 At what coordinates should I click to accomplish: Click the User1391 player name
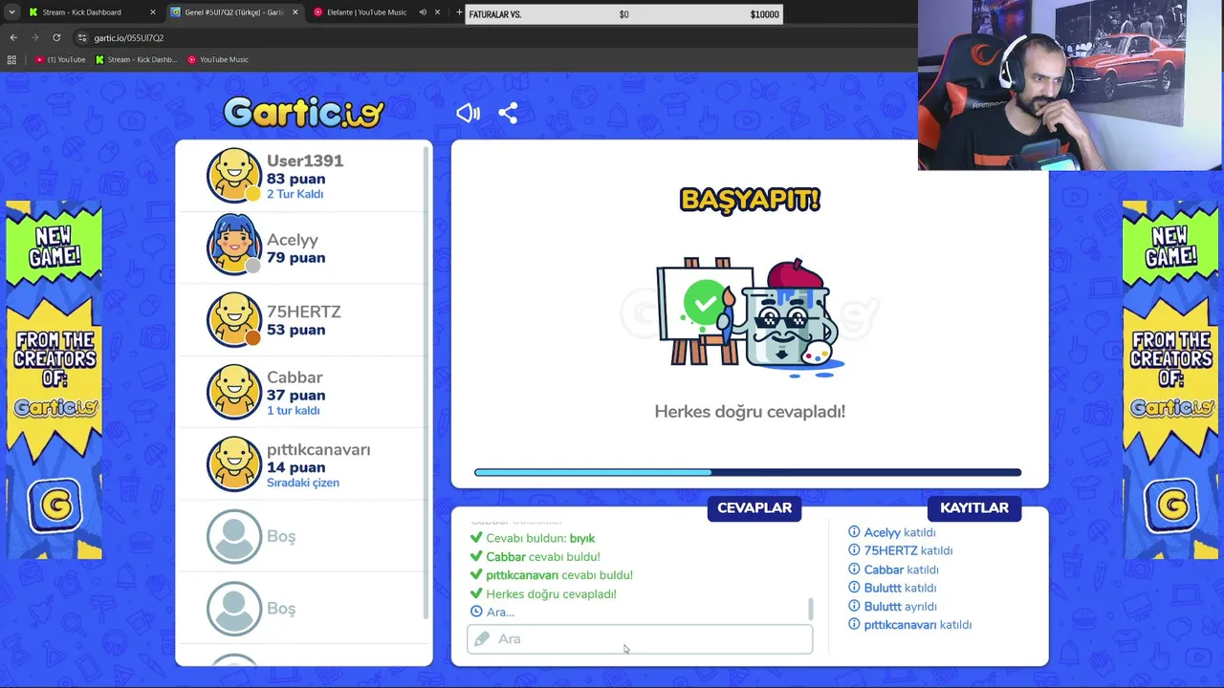coord(305,161)
